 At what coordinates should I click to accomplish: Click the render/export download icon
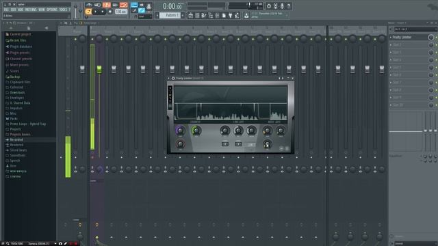[246, 16]
